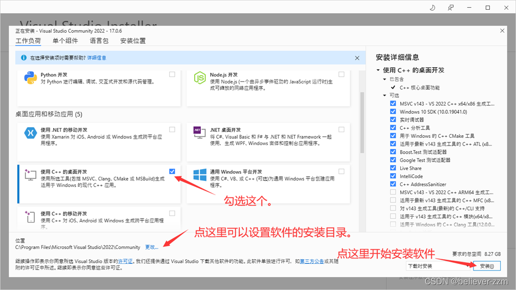Open the 第三方公告 link

point(312,261)
